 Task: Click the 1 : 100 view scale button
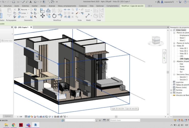point(19,116)
